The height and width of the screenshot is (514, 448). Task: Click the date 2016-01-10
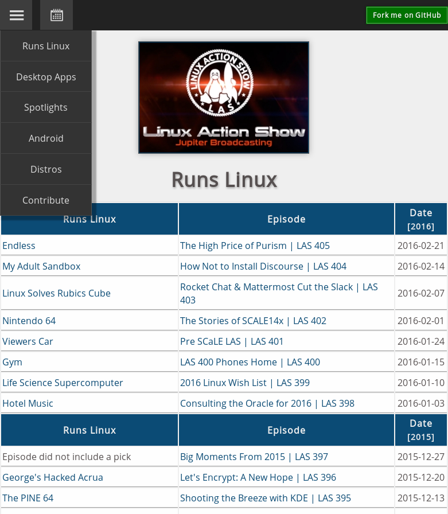pyautogui.click(x=421, y=383)
